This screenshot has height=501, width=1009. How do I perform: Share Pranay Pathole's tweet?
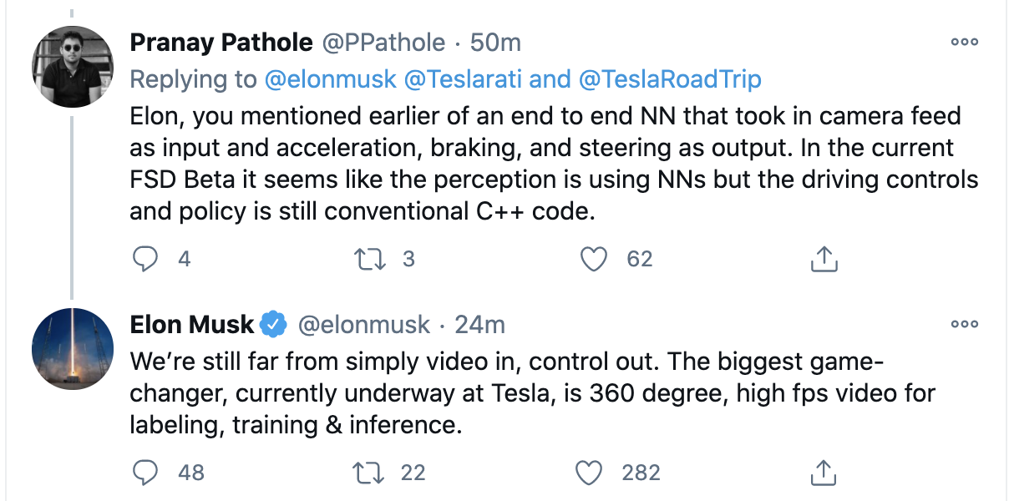824,260
